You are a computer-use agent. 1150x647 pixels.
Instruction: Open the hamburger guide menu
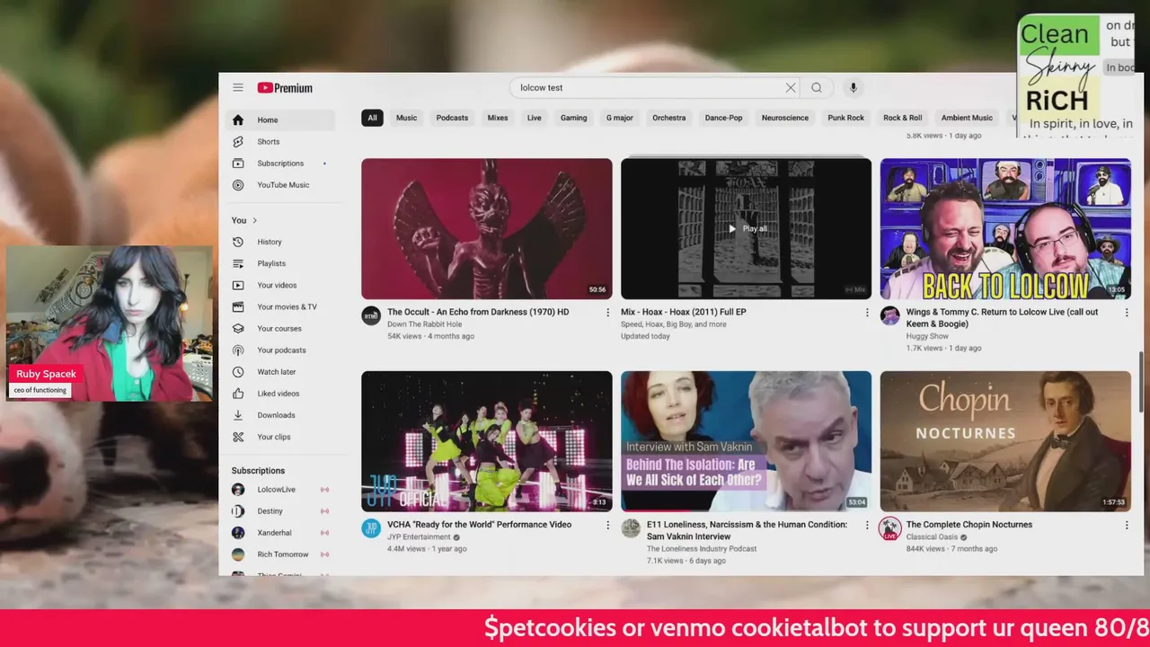click(x=238, y=87)
